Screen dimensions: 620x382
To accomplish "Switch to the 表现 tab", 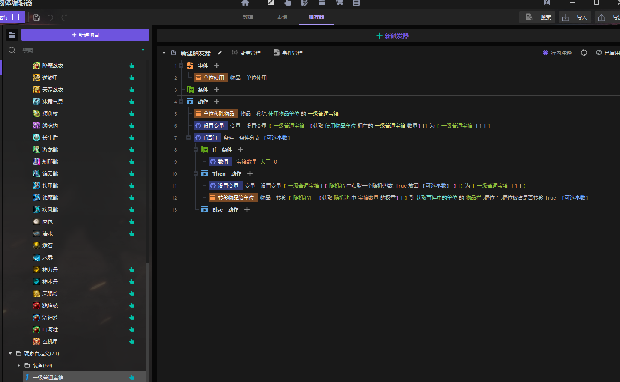I will [x=282, y=17].
